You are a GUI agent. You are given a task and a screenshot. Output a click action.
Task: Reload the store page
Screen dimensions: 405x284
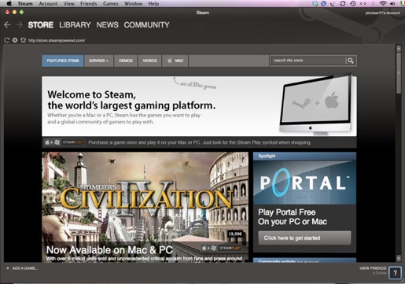(7, 40)
